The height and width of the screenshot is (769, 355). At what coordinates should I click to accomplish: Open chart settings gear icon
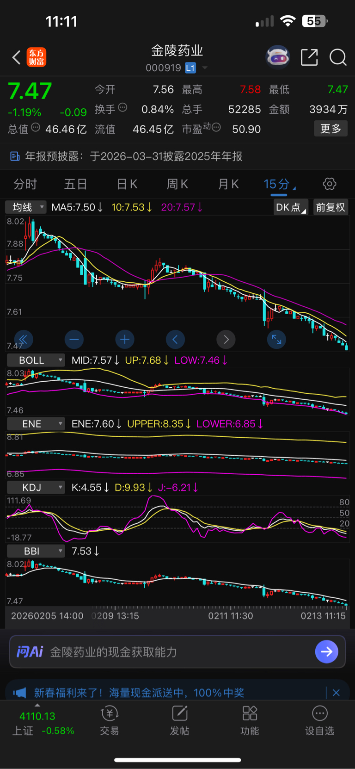(x=330, y=184)
